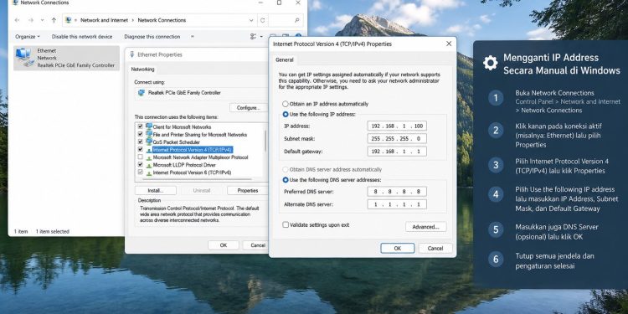Open Network and Internet breadcrumb
628x314 pixels.
tap(104, 20)
